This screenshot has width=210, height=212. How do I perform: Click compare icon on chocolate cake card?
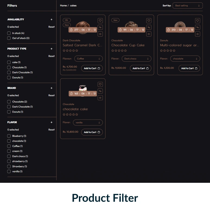click(100, 91)
